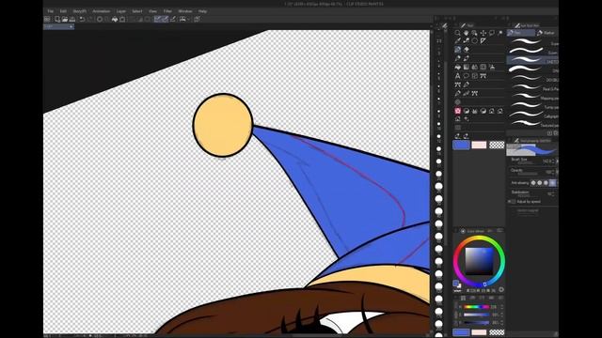Select the Turnip pen brush
The image size is (602, 338).
(533, 107)
